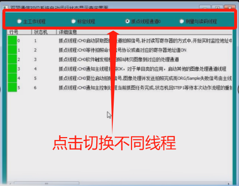Screen dimensions: 239x186
Task: Click the green status indicator of row 0
Action: pyautogui.click(x=12, y=40)
